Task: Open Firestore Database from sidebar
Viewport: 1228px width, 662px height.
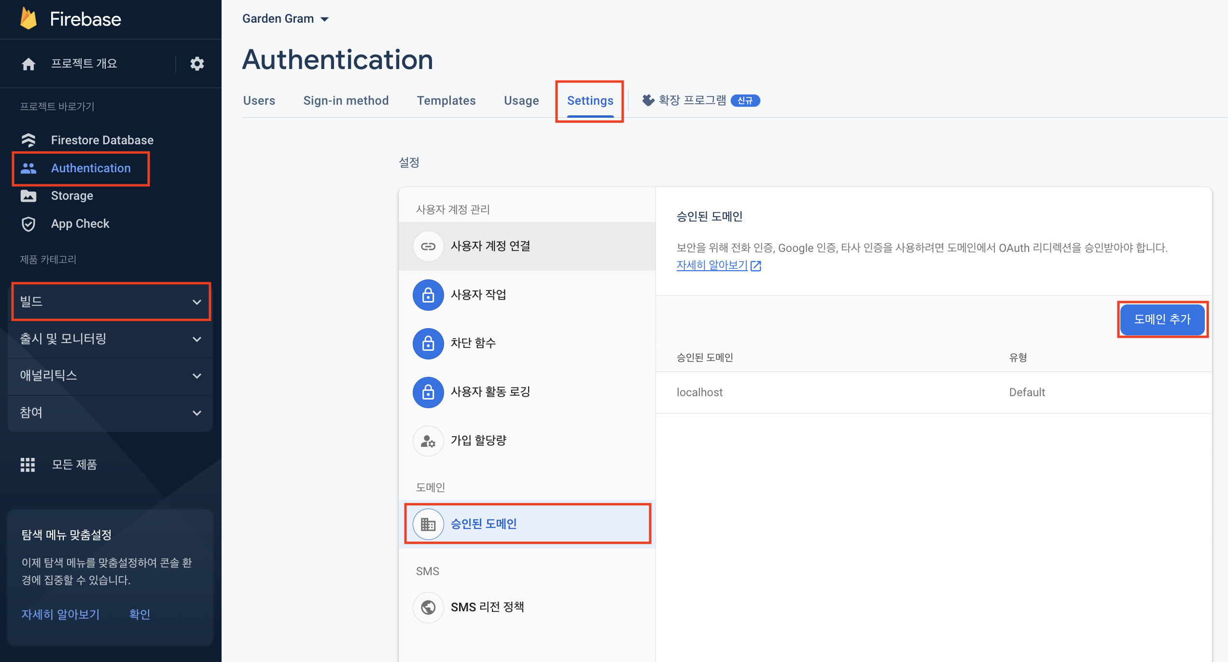Action: tap(102, 140)
